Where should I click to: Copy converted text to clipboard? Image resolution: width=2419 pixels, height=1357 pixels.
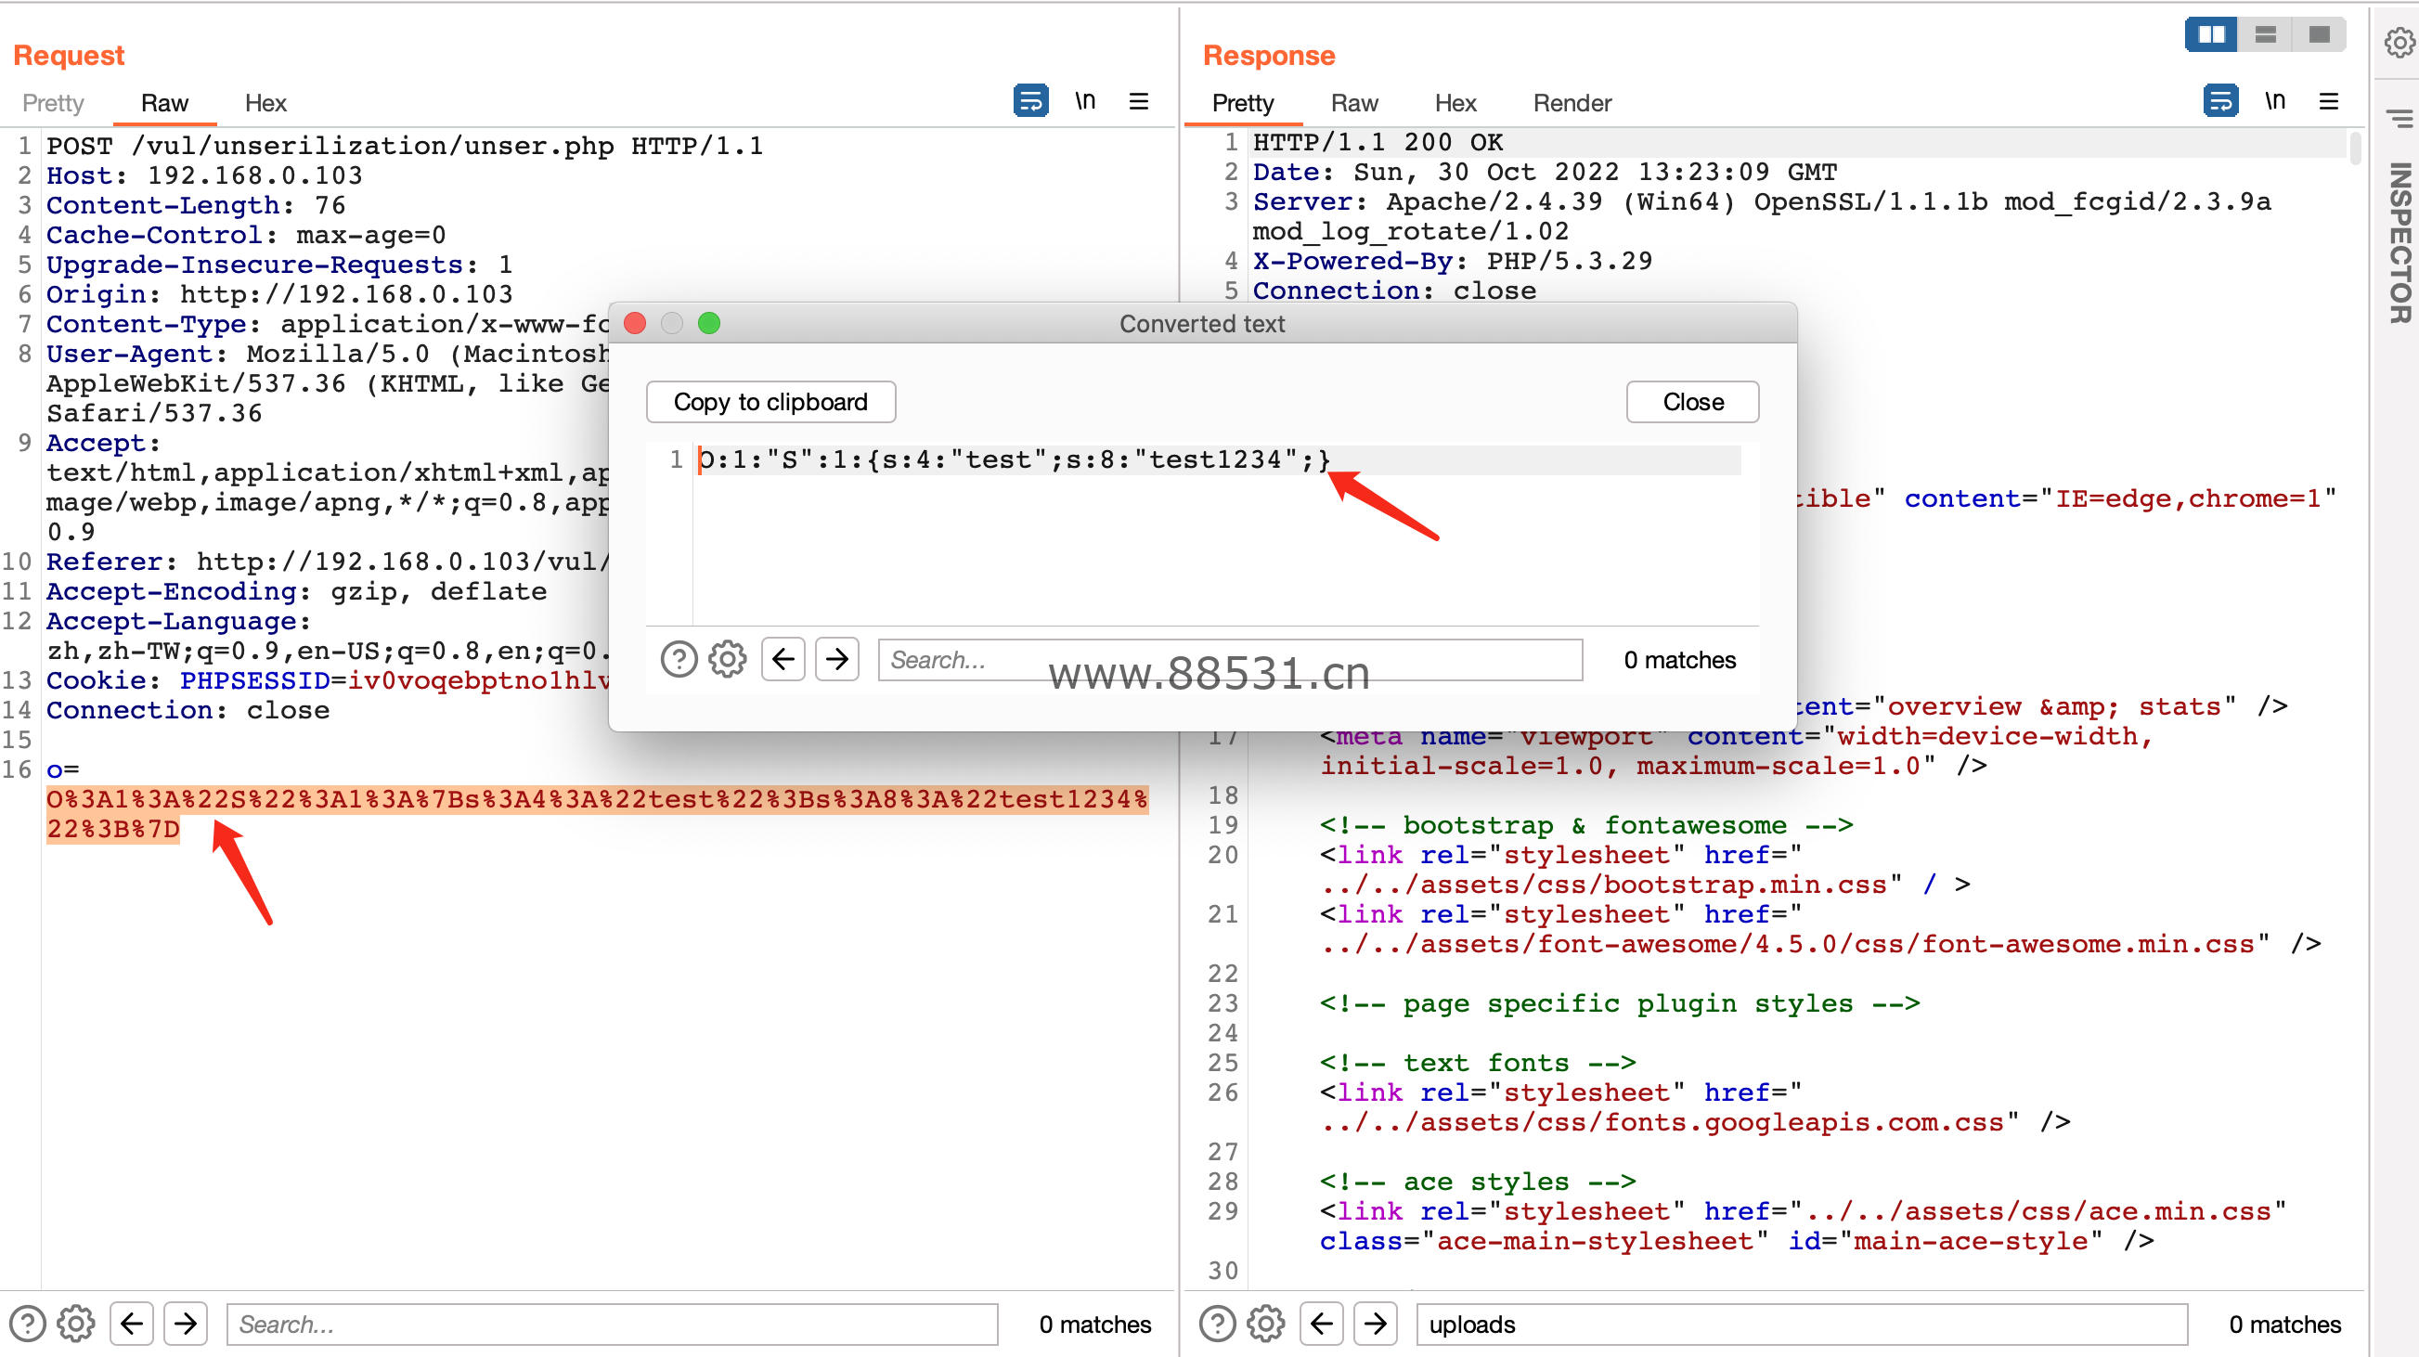[x=770, y=402]
